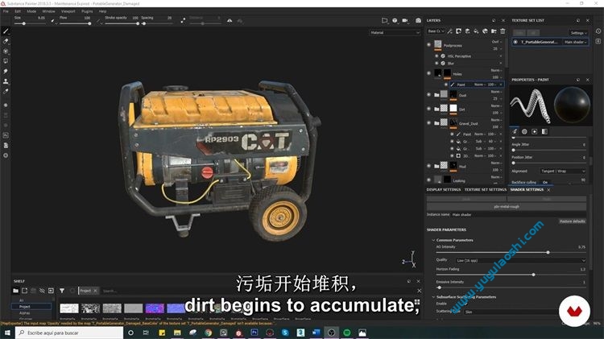604x339 pixels.
Task: Select the Paint brush tool
Action: coord(6,31)
